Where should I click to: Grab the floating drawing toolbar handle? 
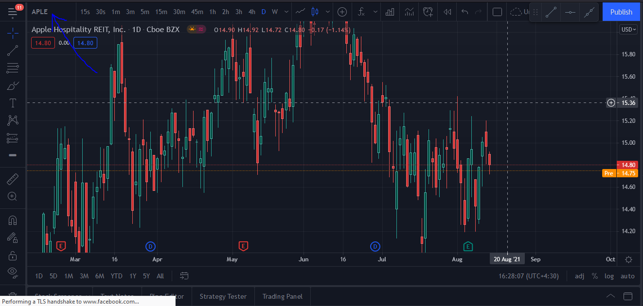[x=536, y=13]
